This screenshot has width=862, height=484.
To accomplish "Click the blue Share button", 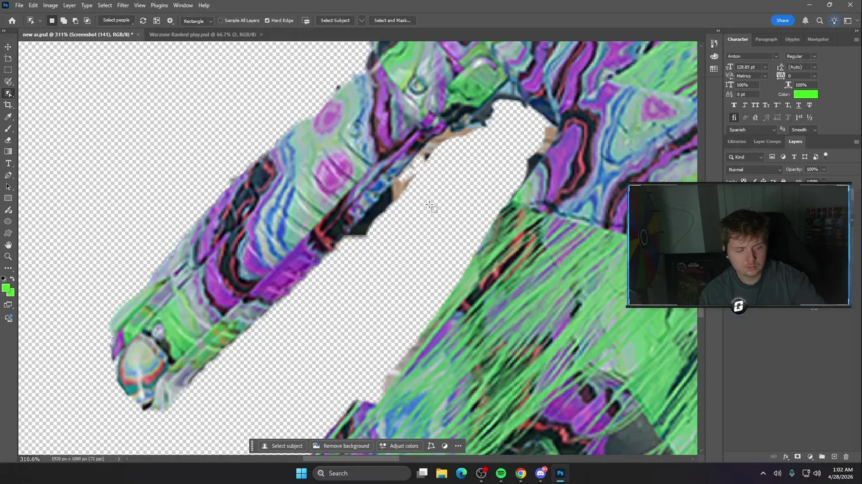I will 782,20.
